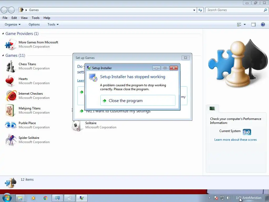Click the performance information tab icon
This screenshot has width=269, height=202.
pyautogui.click(x=212, y=108)
